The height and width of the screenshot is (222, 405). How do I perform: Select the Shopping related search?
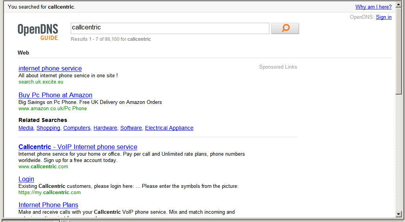(x=48, y=128)
